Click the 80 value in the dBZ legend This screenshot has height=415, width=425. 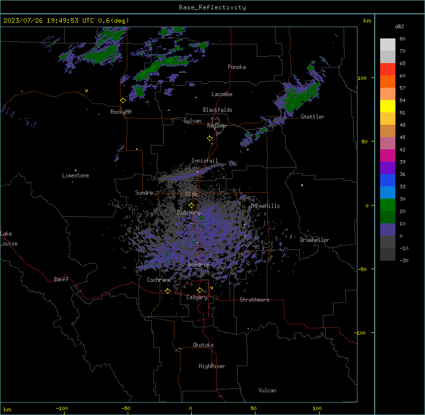click(x=402, y=39)
